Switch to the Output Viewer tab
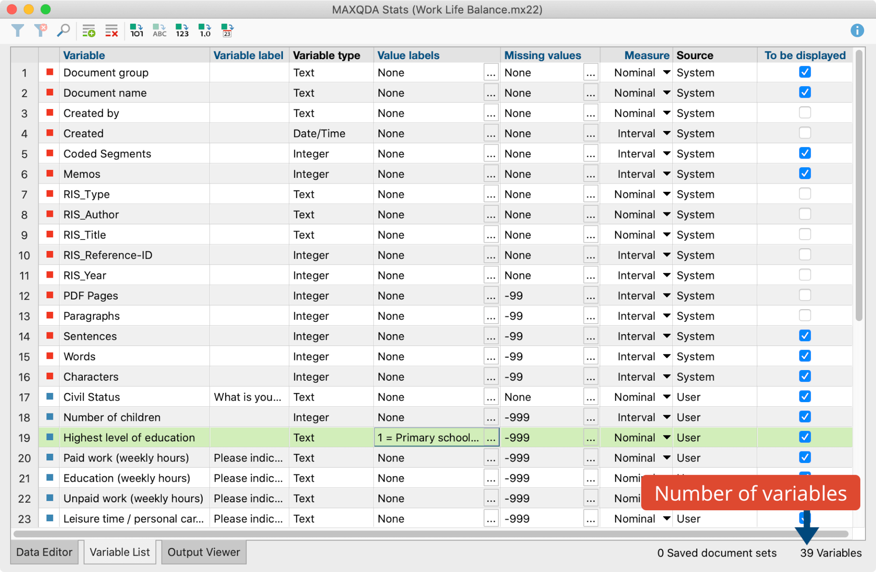This screenshot has width=876, height=572. coord(204,552)
